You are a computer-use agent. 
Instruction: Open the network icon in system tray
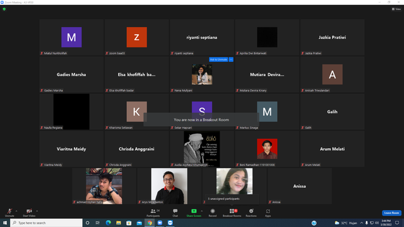click(x=372, y=223)
